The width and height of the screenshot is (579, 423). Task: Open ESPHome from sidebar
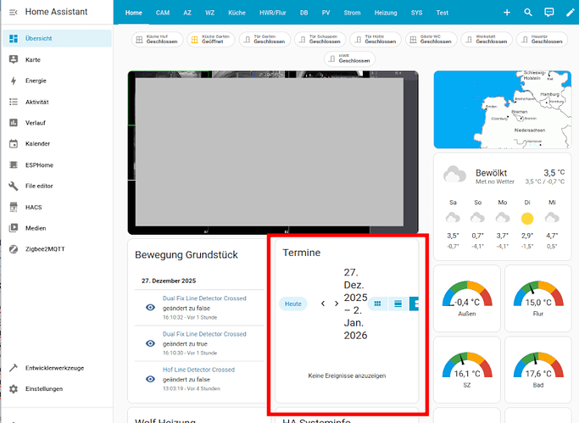click(57, 165)
